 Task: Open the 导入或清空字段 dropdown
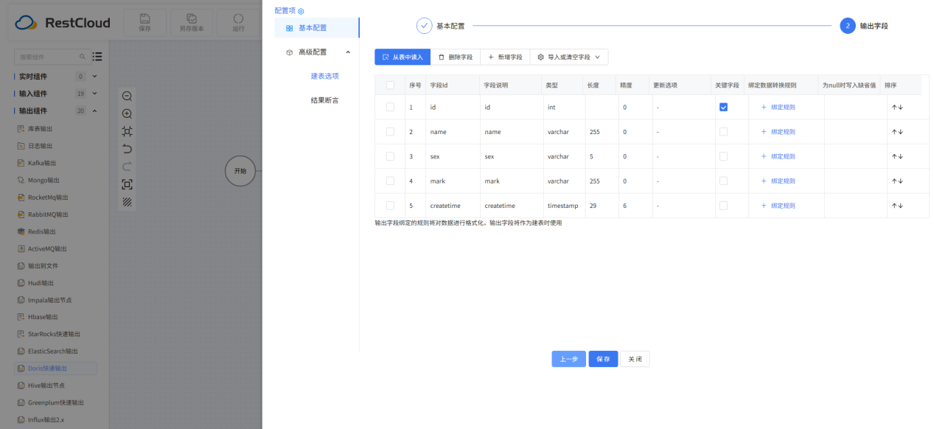coord(568,57)
